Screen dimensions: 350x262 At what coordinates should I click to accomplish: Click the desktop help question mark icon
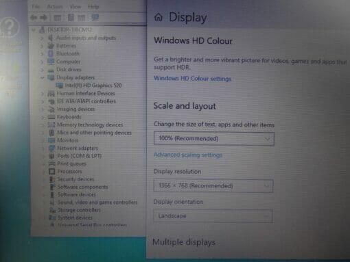click(x=10, y=27)
